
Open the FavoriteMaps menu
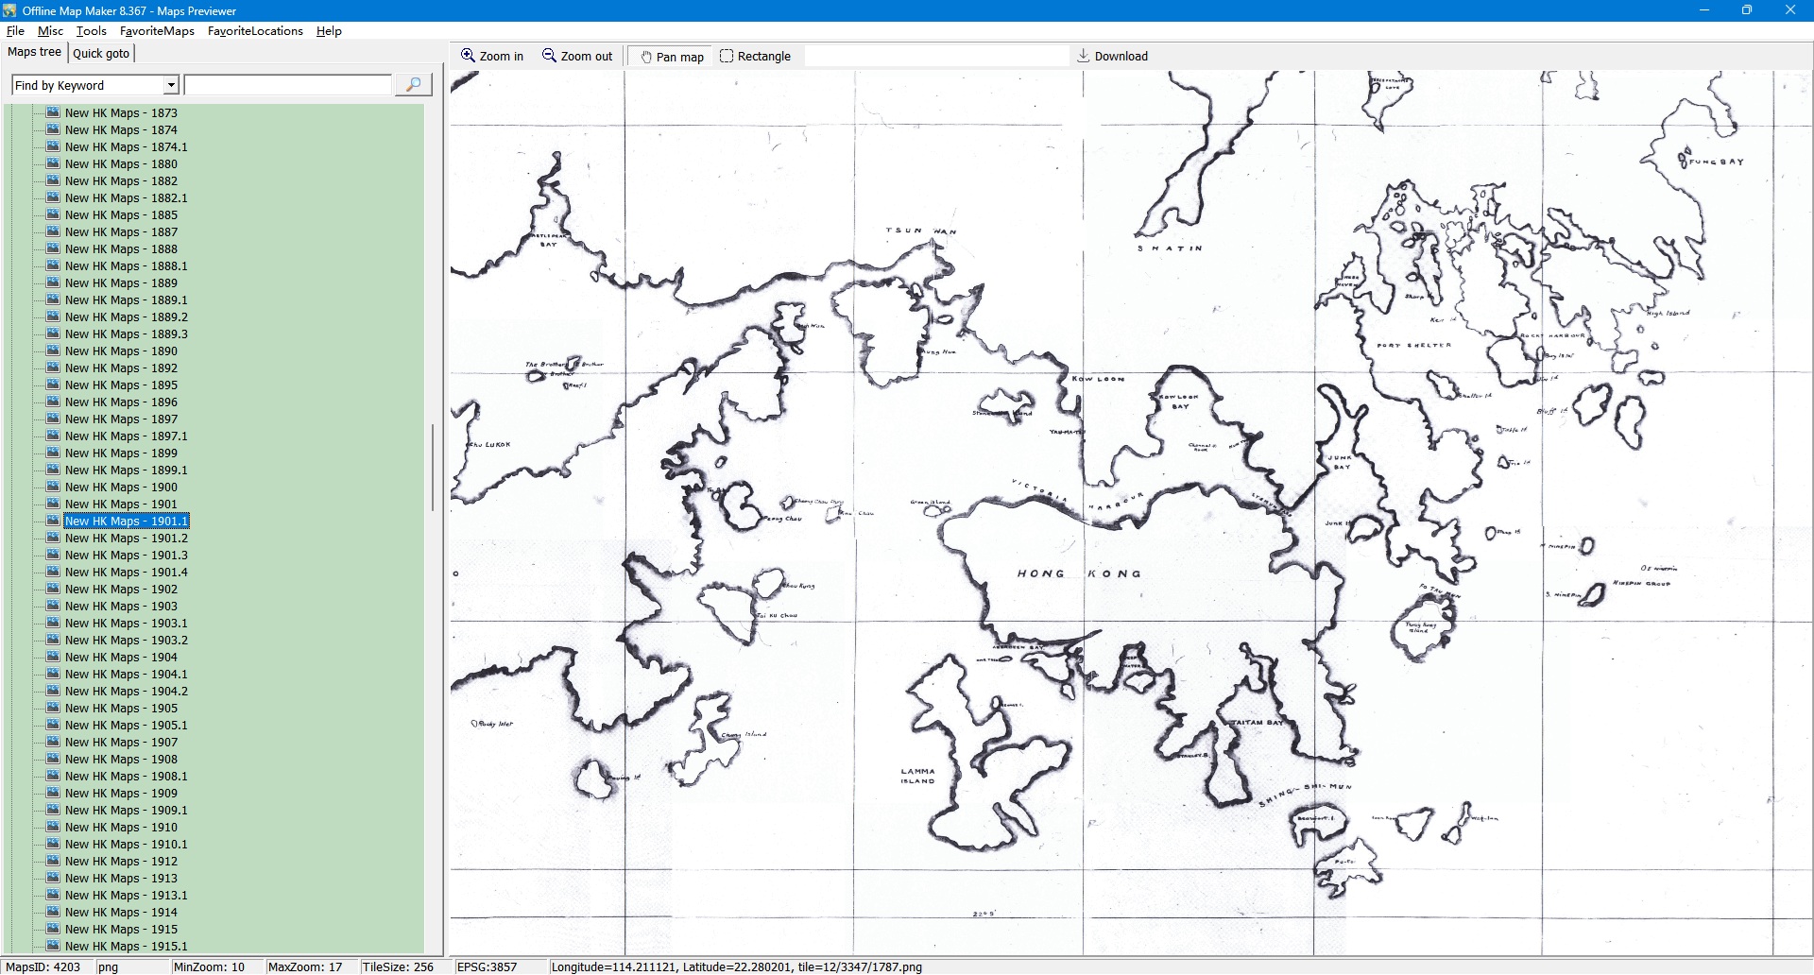(x=157, y=31)
